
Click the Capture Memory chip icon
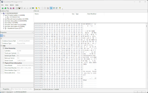pyautogui.click(x=33, y=8)
